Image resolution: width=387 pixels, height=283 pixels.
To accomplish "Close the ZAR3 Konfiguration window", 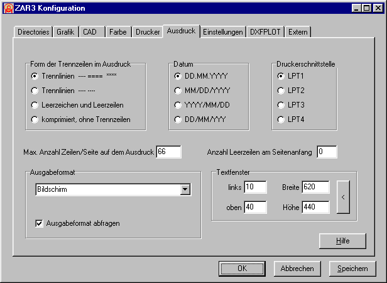I will pos(378,8).
